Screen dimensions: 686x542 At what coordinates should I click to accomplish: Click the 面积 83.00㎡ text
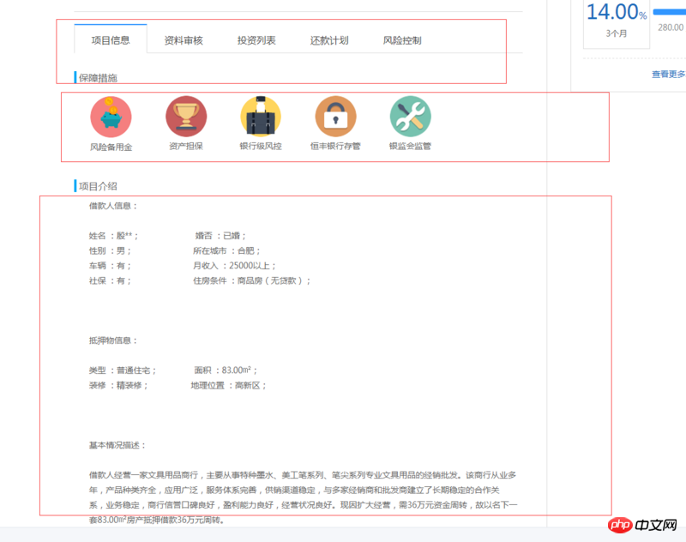coord(226,370)
